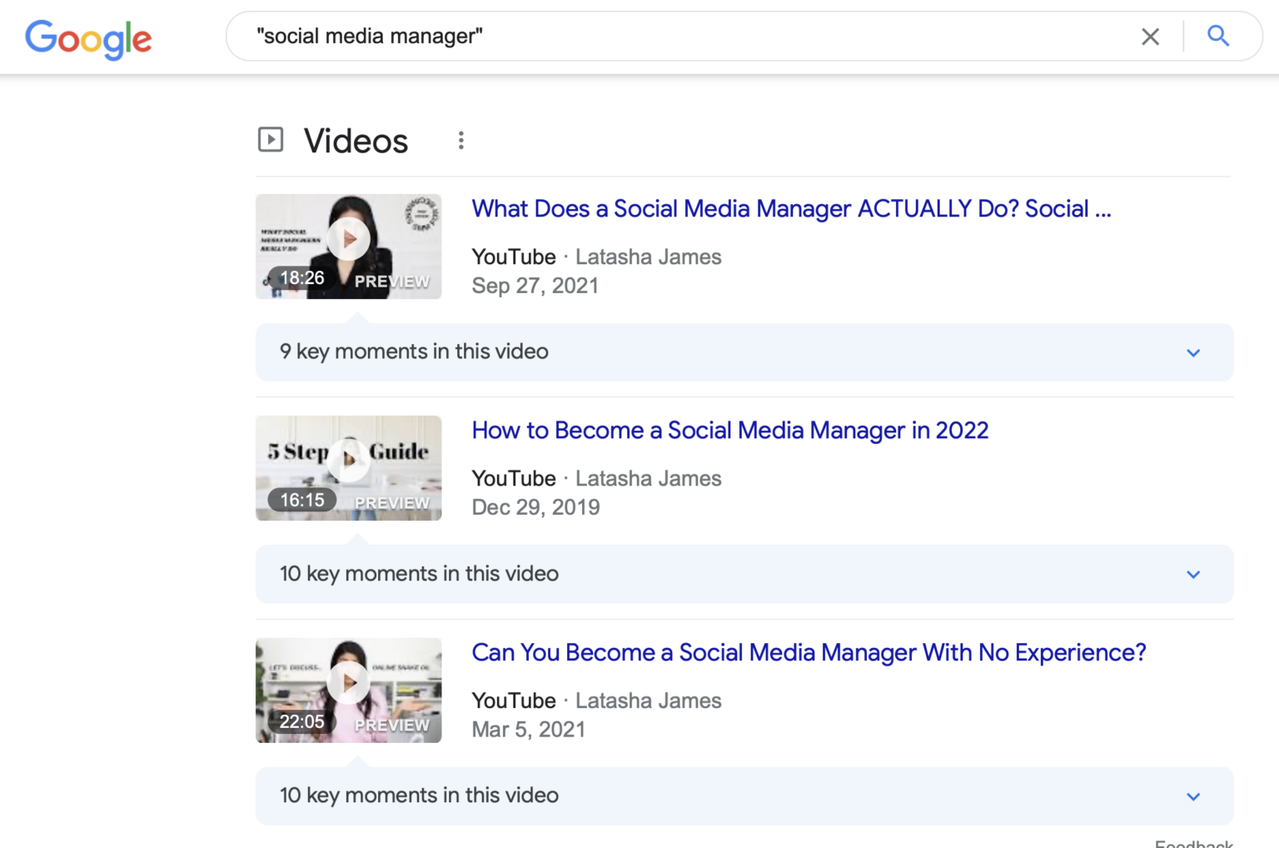Play the '5 Step Guide' video thumbnail
Screen dimensions: 1279x848
[x=348, y=460]
